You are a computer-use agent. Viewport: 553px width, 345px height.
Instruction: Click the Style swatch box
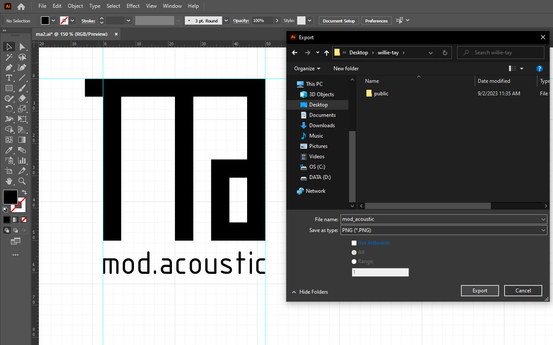point(301,21)
